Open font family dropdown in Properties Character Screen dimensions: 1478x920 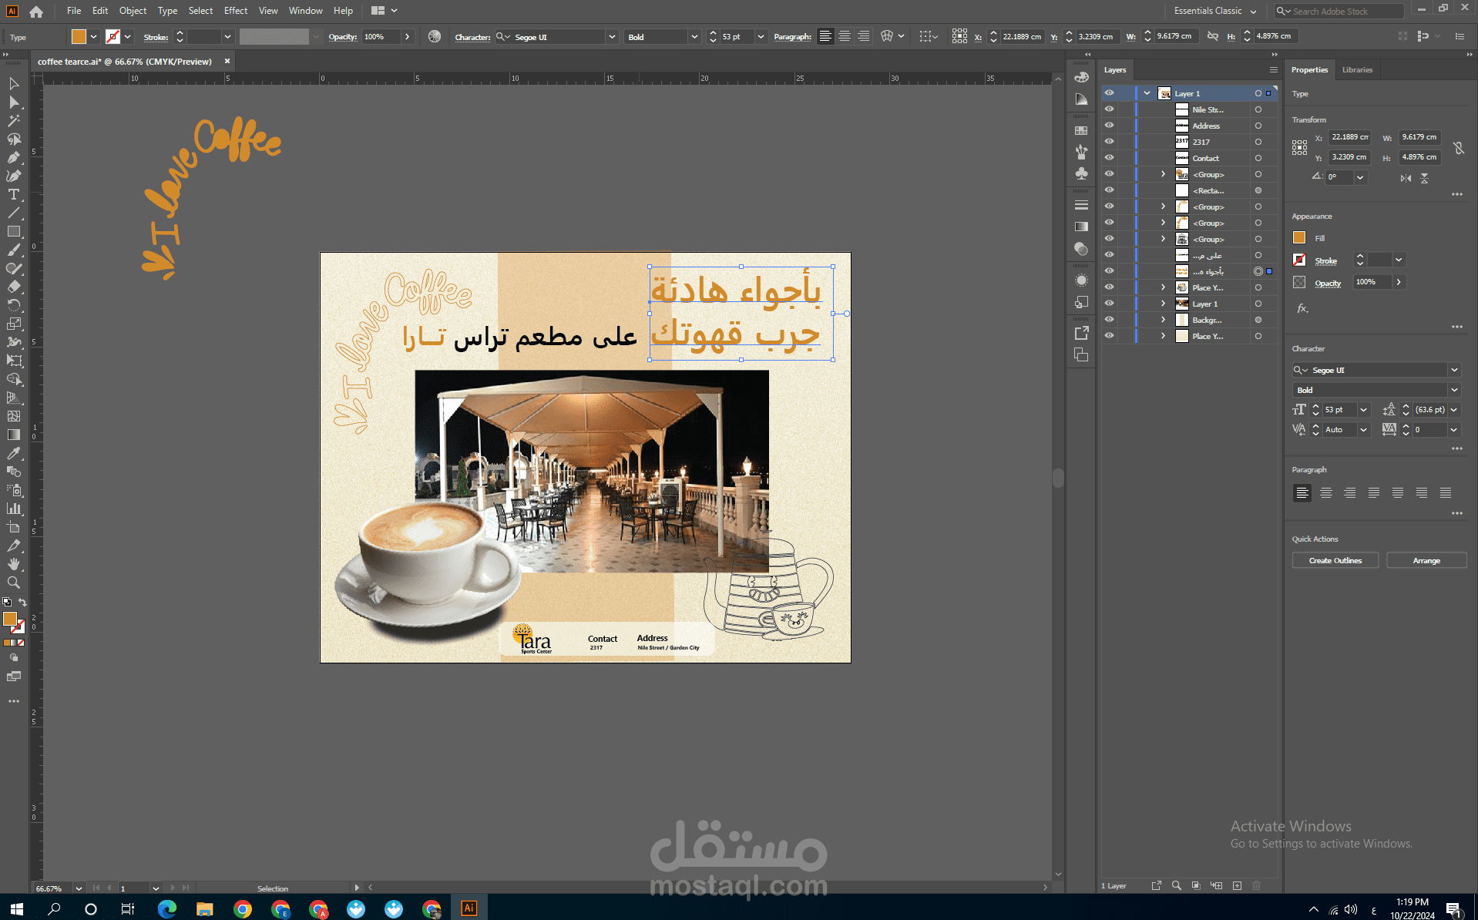pyautogui.click(x=1454, y=371)
